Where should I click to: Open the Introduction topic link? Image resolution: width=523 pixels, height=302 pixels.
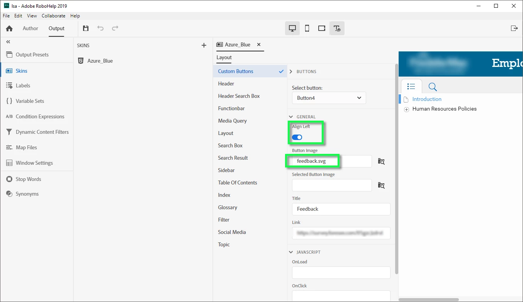coord(427,99)
